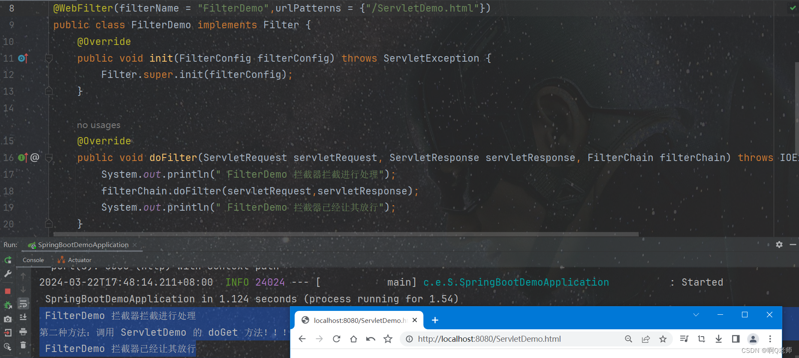
Task: Go back in browser window
Action: point(302,339)
